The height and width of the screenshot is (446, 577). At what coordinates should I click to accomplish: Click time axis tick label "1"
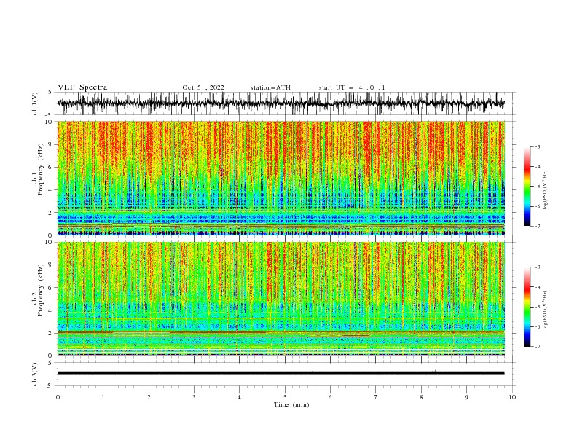103,397
